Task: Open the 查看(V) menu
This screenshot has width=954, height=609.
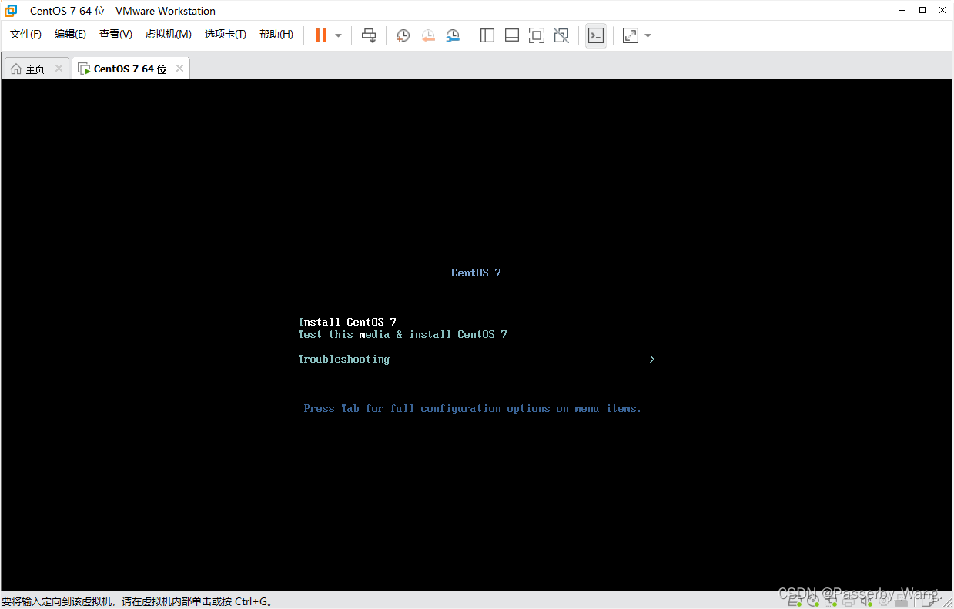Action: [115, 35]
